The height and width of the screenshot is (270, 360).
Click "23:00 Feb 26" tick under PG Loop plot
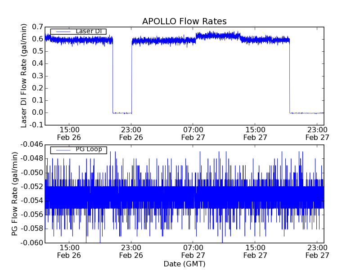pos(131,252)
